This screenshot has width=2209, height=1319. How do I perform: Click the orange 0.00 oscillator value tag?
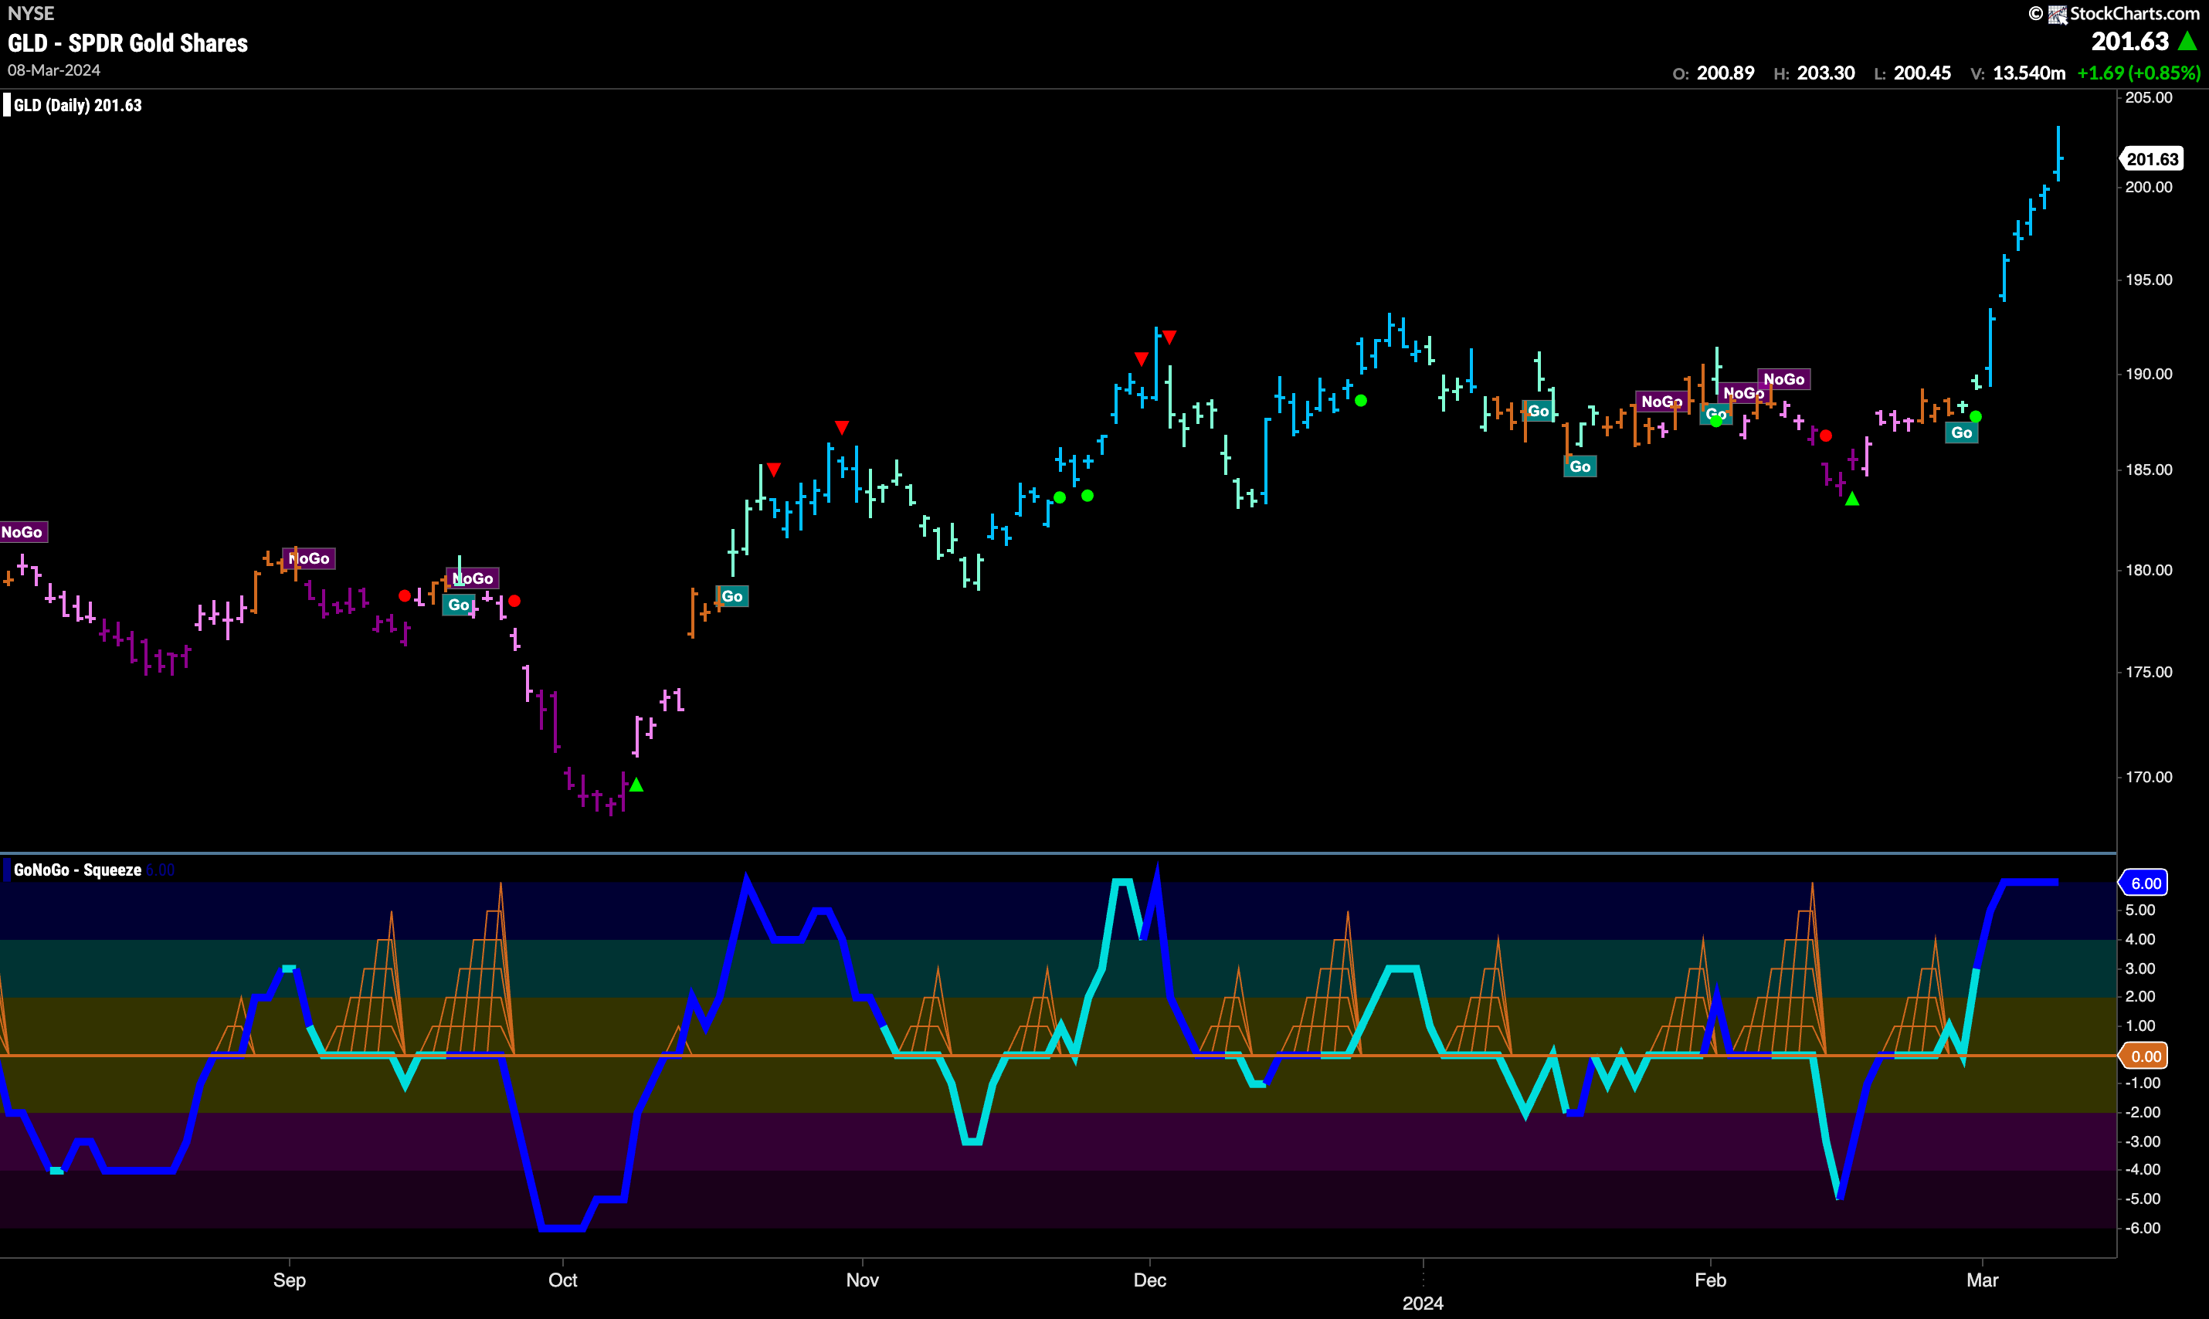click(x=2145, y=1056)
